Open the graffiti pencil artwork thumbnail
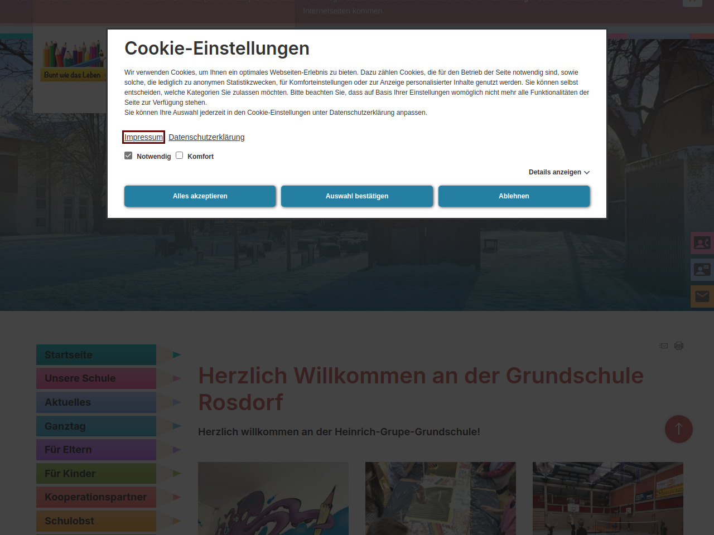The width and height of the screenshot is (714, 535). point(273,498)
